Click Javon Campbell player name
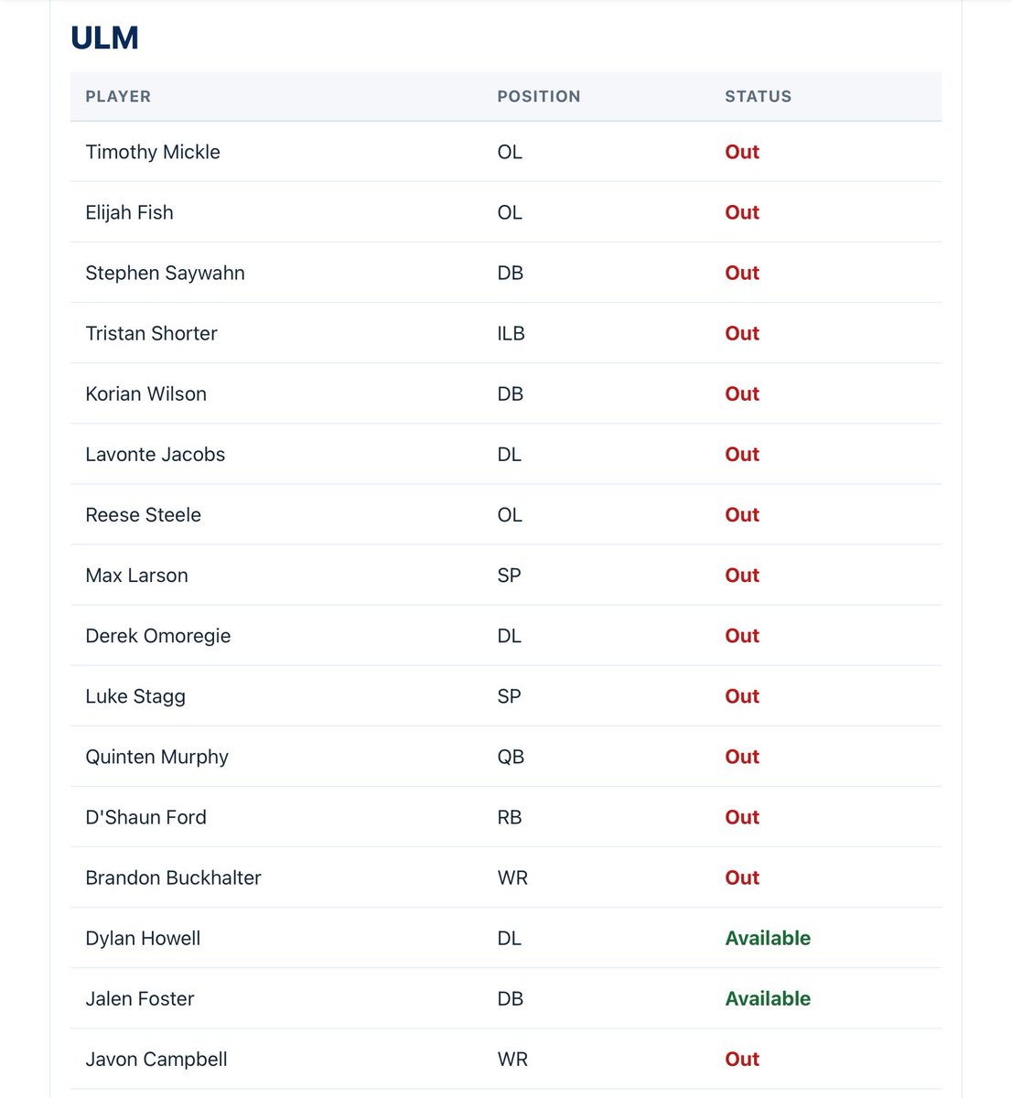Screen dimensions: 1012x1098 point(156,1059)
